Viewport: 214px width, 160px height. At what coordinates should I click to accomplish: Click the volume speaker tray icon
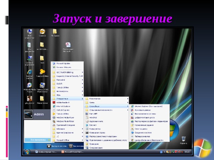(x=182, y=152)
